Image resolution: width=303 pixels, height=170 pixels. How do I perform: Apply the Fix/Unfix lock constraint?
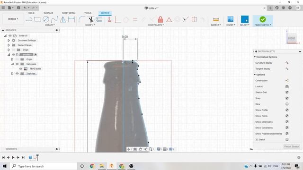(x=160, y=19)
